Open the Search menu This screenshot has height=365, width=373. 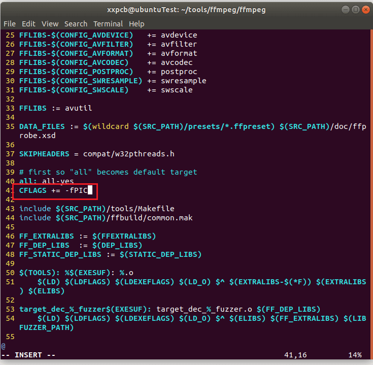pos(76,24)
